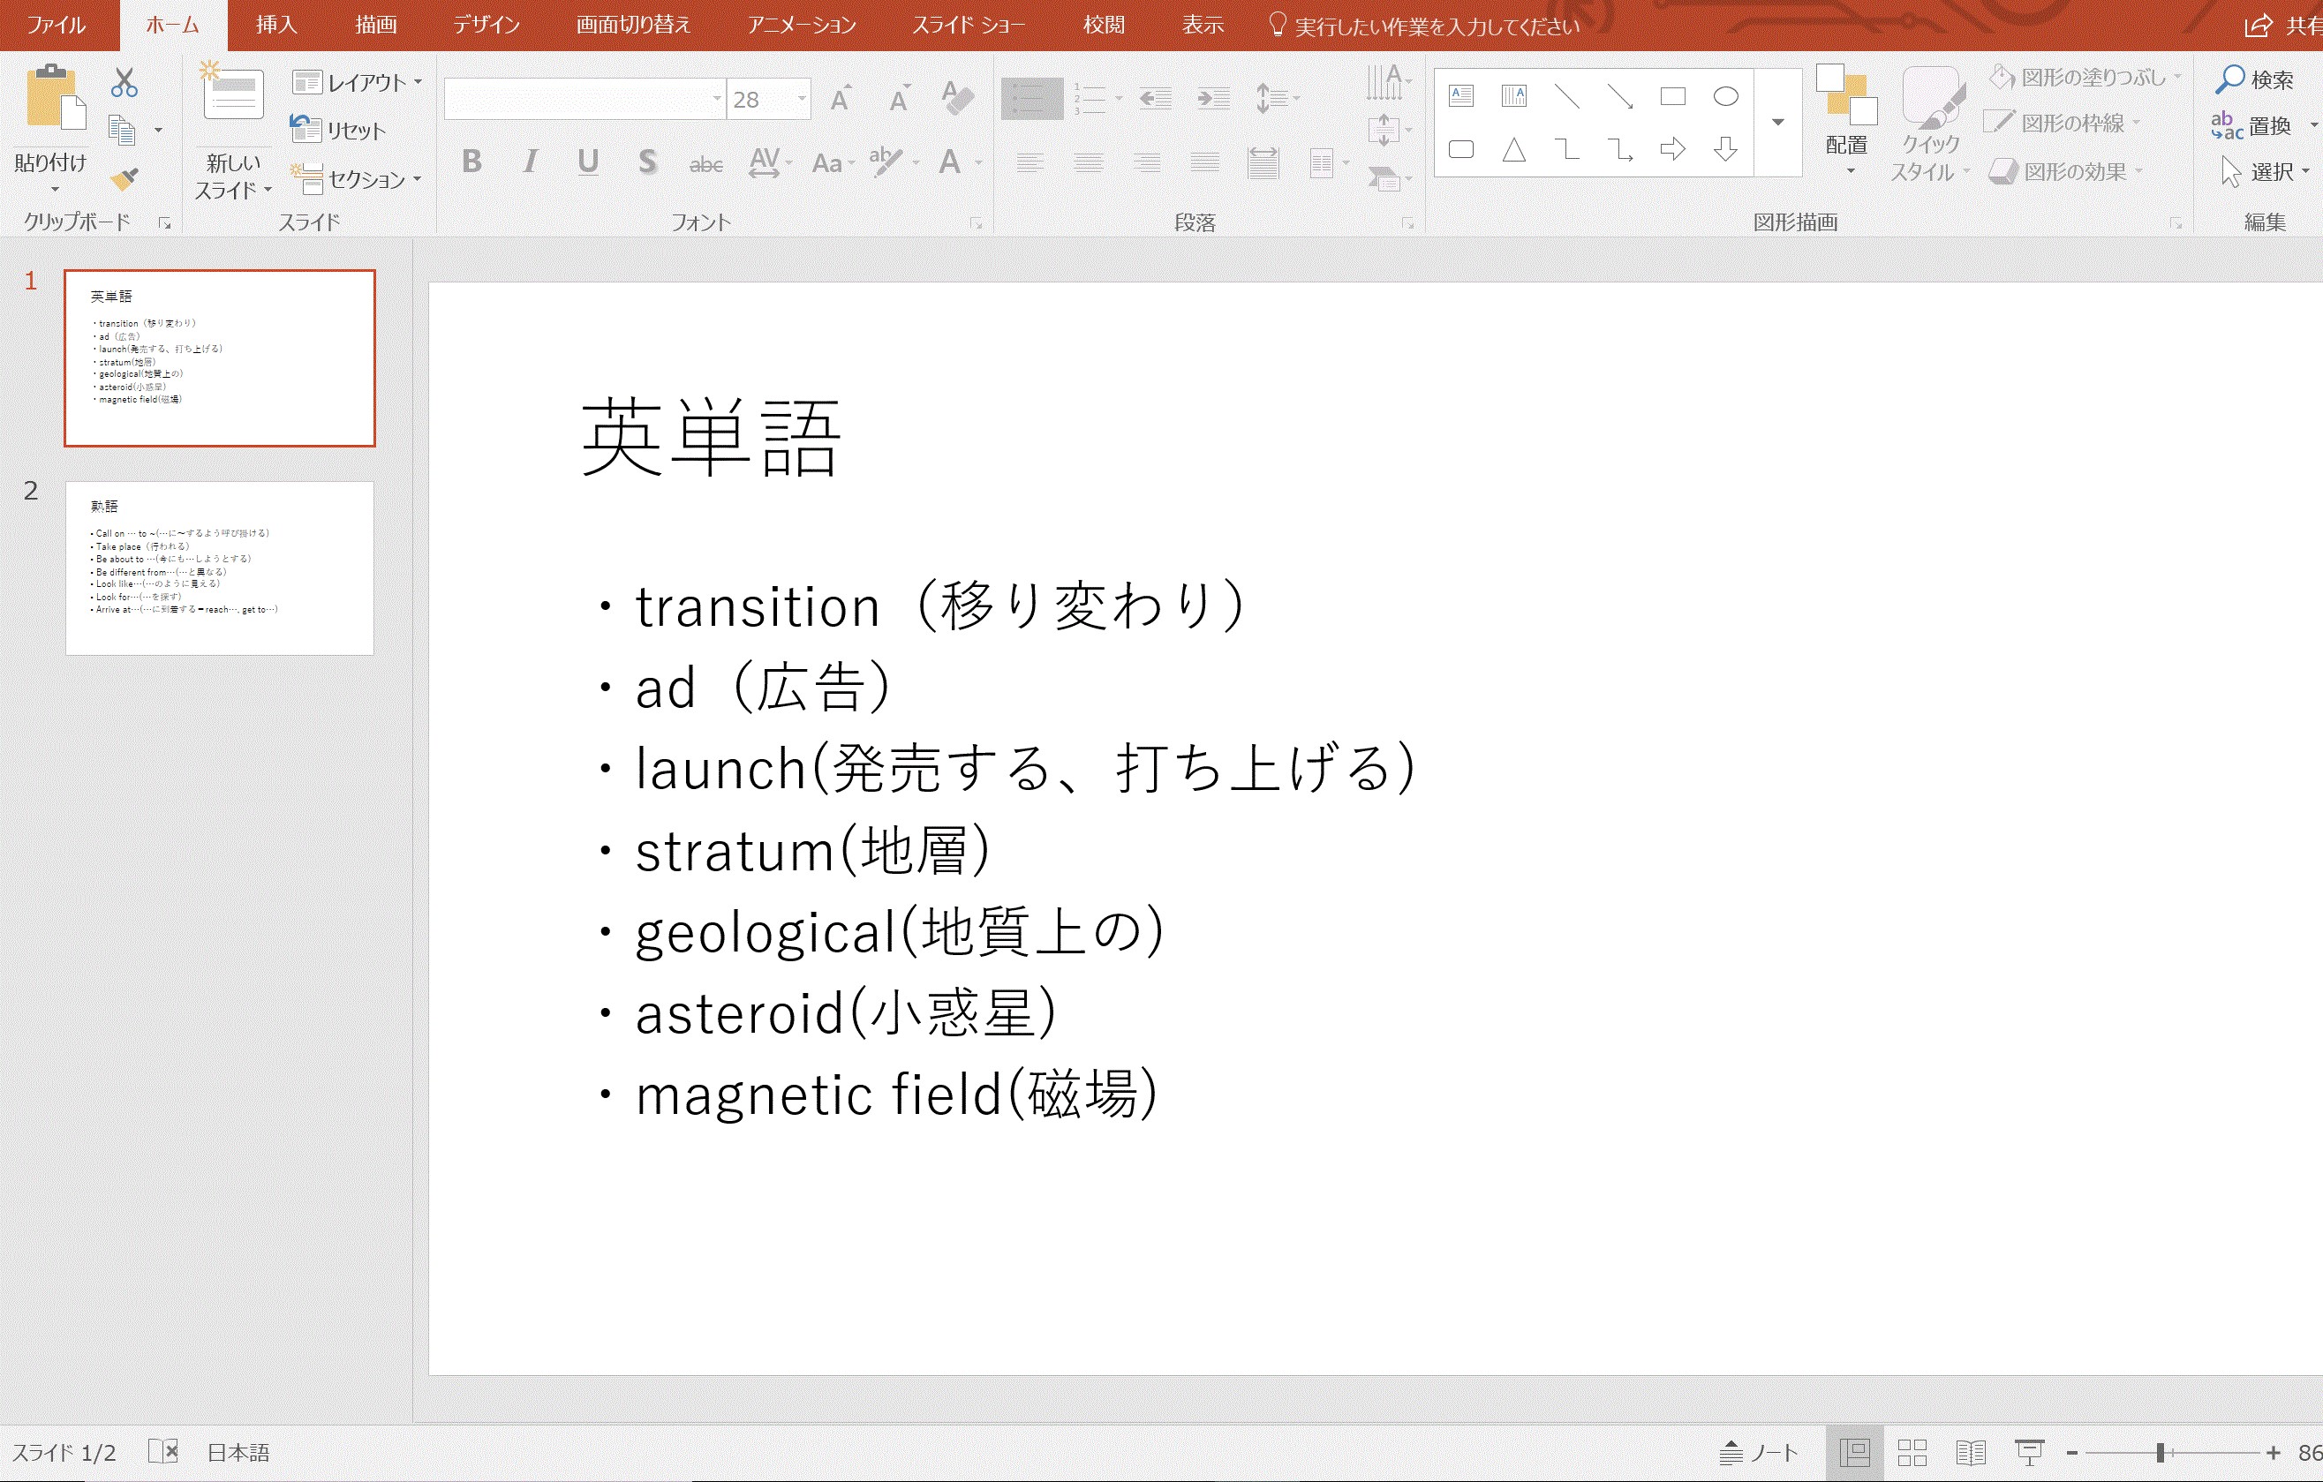2323x1482 pixels.
Task: Toggle bold on selected text
Action: pyautogui.click(x=471, y=162)
